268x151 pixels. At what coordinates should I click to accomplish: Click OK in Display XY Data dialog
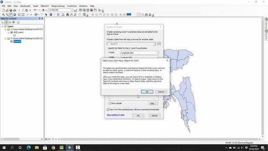pos(138,116)
